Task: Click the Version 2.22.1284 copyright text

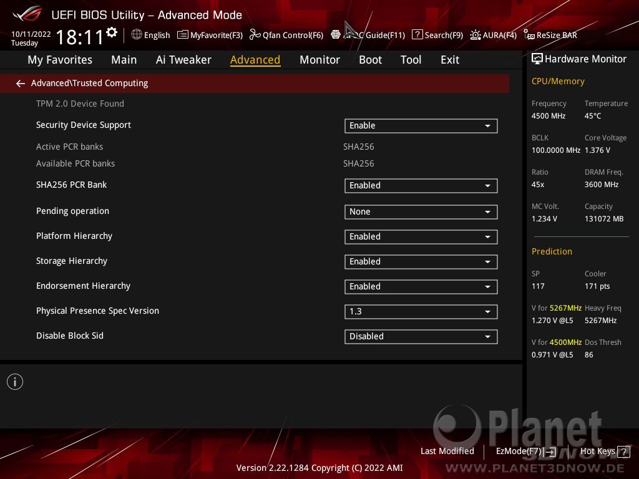Action: coord(319,468)
